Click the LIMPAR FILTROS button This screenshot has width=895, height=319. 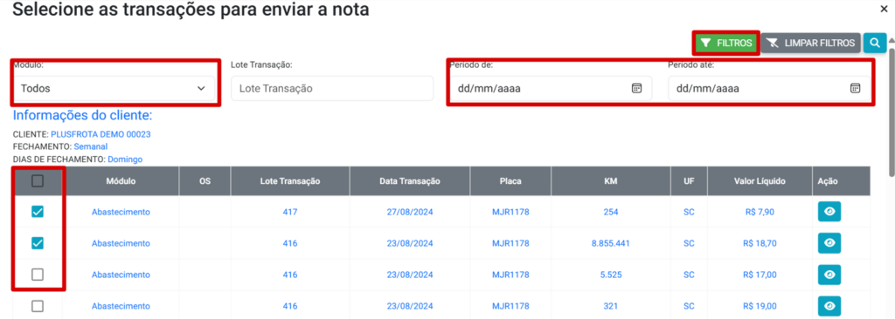(x=810, y=43)
